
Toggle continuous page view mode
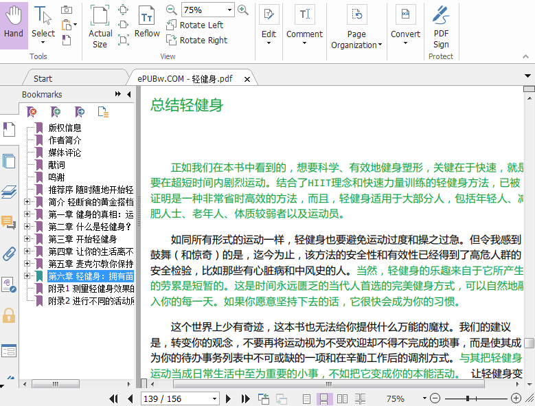[324, 398]
